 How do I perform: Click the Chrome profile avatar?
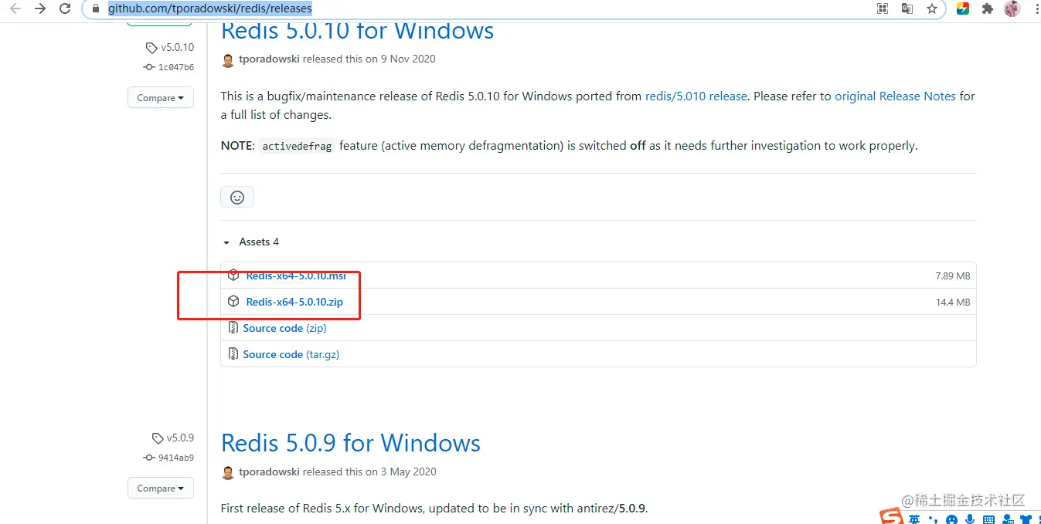tap(1012, 9)
